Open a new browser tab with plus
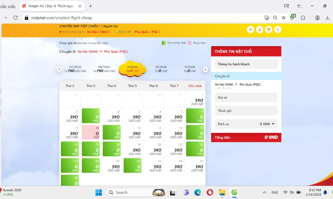 pyautogui.click(x=90, y=6)
